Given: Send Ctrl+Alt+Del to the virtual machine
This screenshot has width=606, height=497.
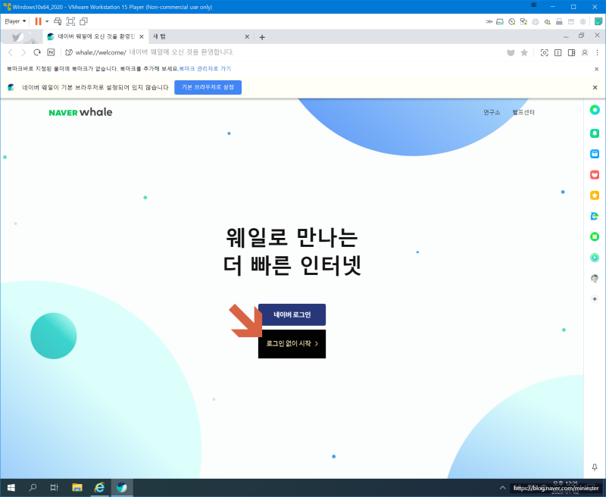Looking at the screenshot, I should tap(58, 21).
